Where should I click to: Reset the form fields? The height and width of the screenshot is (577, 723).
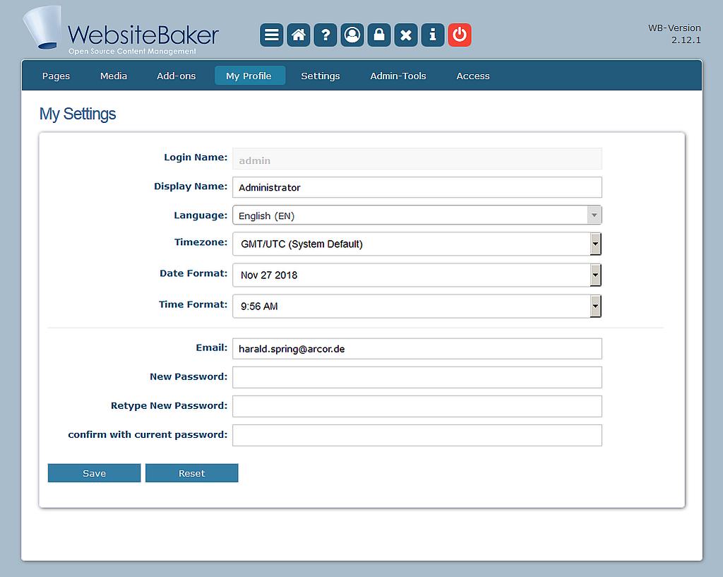tap(192, 473)
